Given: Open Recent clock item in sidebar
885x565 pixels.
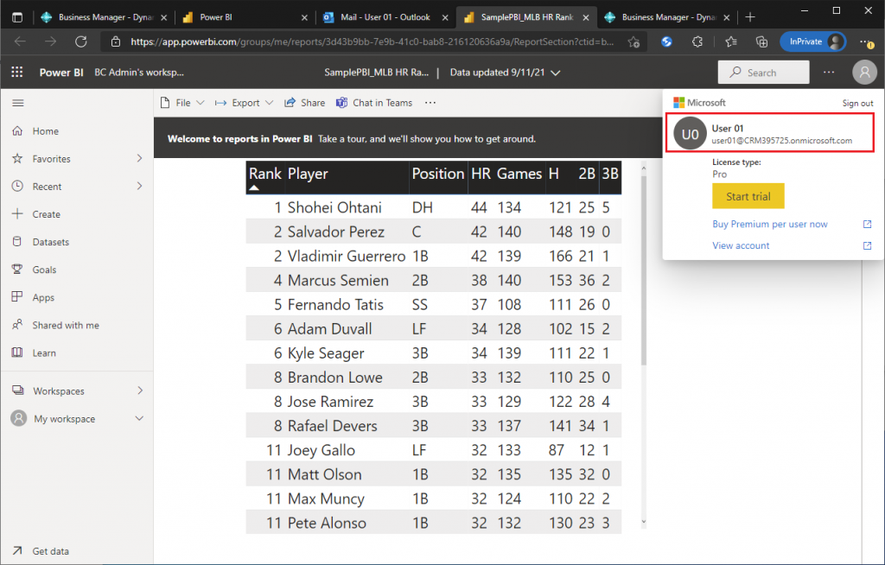Looking at the screenshot, I should [17, 187].
